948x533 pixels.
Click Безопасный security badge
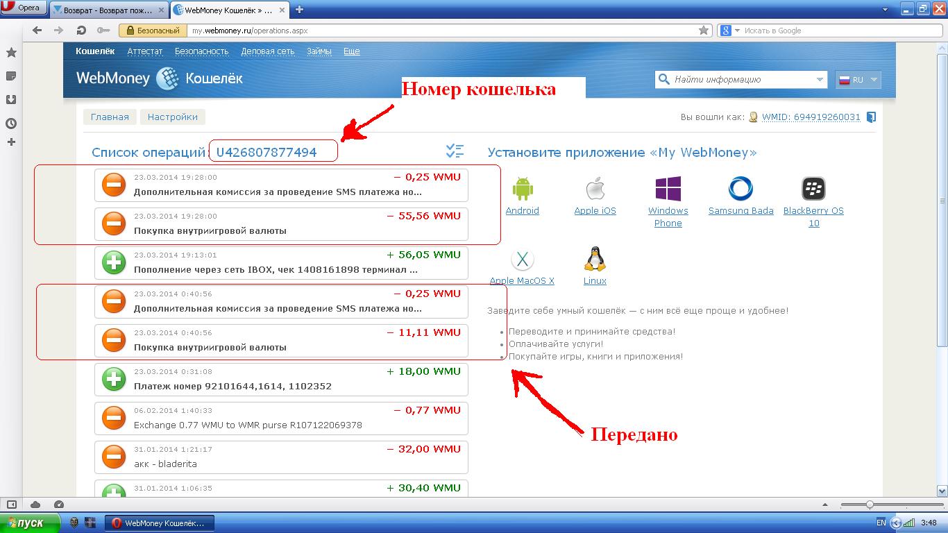[153, 31]
